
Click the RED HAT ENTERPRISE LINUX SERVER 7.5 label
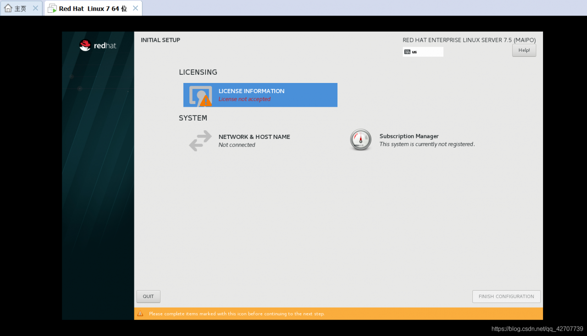click(x=469, y=40)
